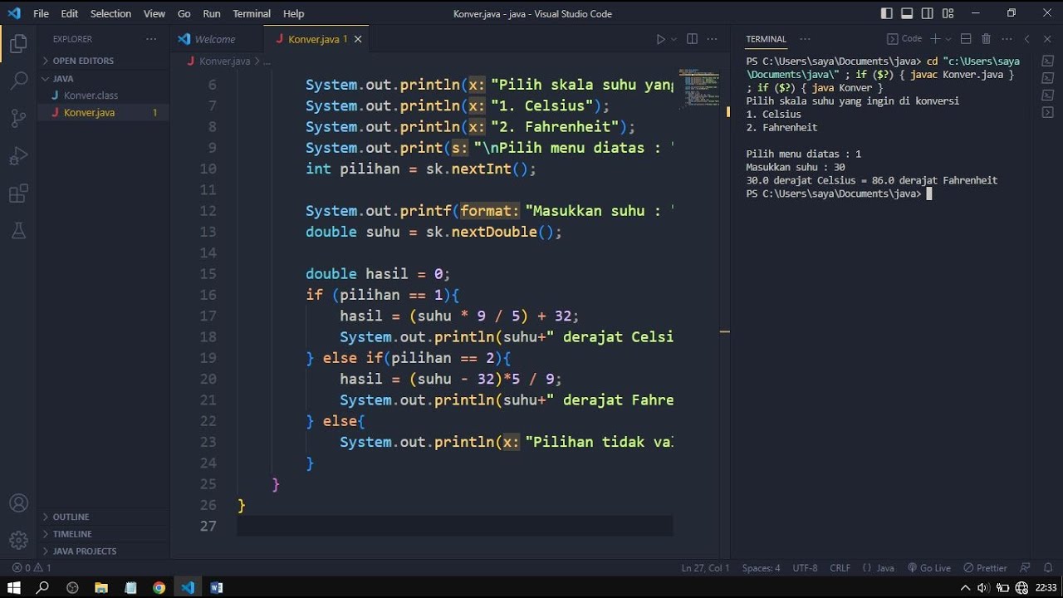Open the feedback icon in status bar
1063x598 pixels.
1025,568
